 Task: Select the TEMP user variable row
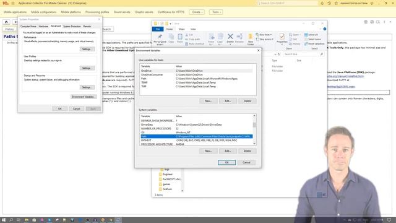click(197, 82)
